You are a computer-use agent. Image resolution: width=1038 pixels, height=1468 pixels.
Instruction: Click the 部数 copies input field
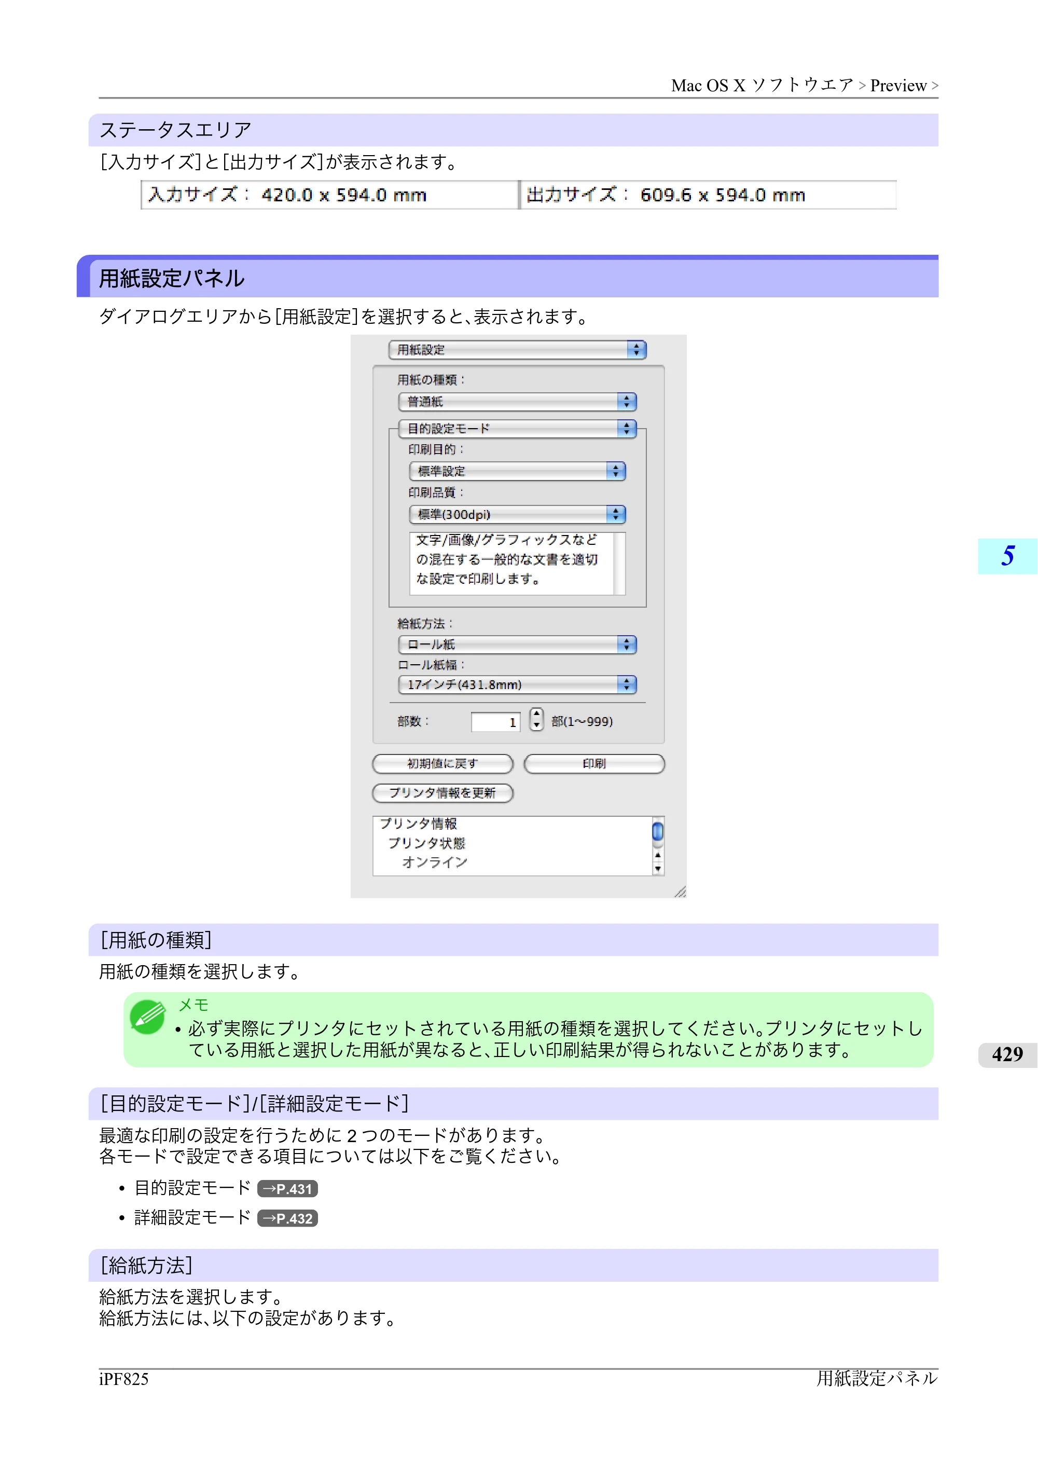tap(495, 722)
